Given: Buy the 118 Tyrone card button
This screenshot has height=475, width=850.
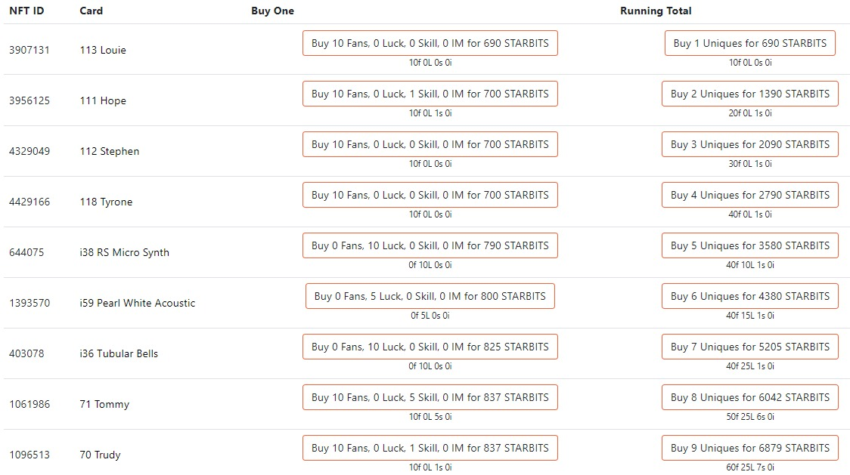Looking at the screenshot, I should click(430, 195).
